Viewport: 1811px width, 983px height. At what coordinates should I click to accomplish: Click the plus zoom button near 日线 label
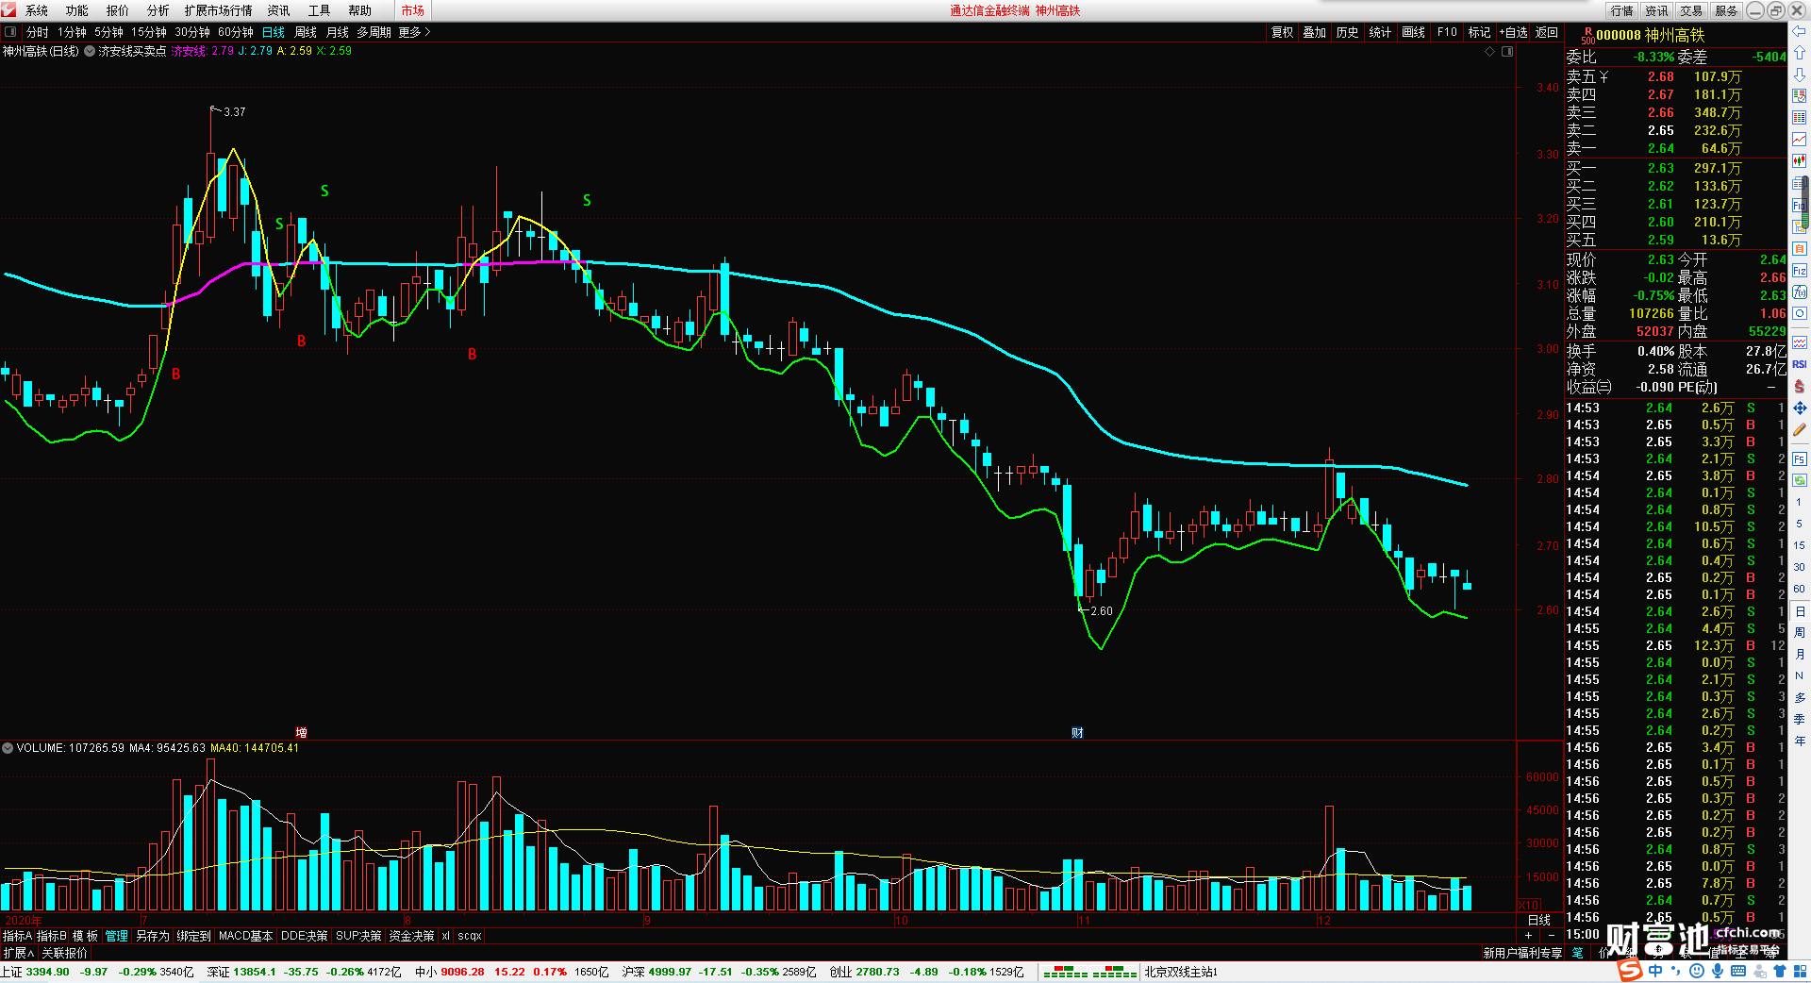(1528, 935)
